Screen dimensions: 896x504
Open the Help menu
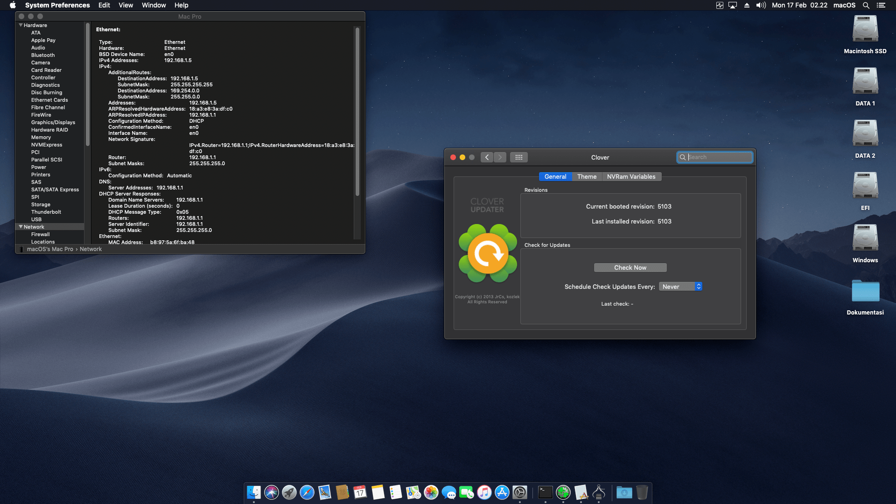pyautogui.click(x=181, y=5)
